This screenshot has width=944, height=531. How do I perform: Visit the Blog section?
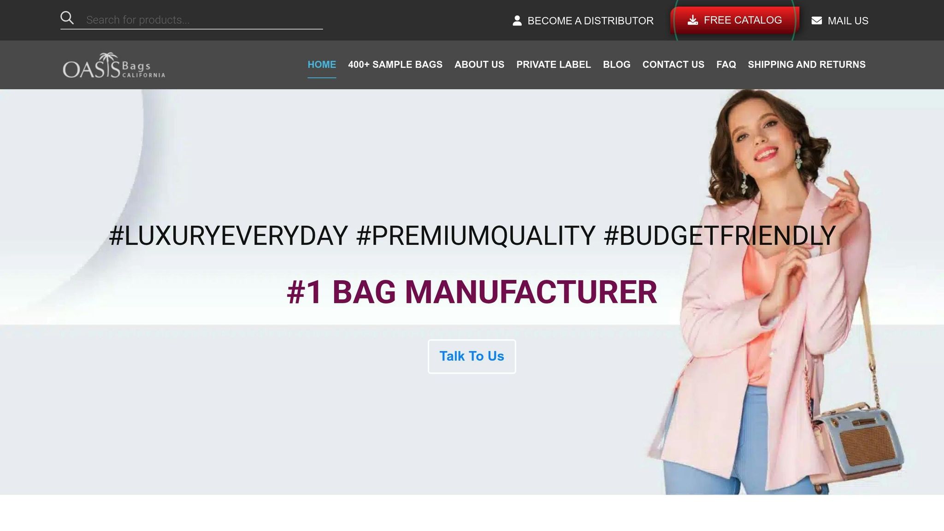pos(617,65)
